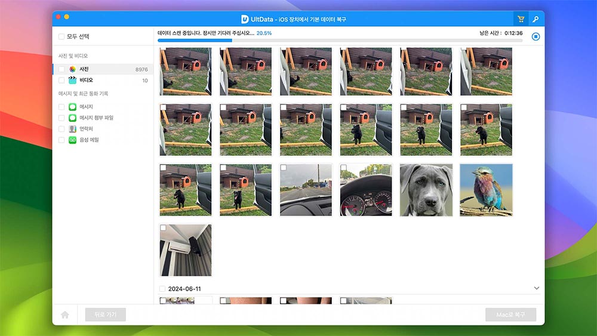597x336 pixels.
Task: Go to home via the house icon
Action: click(65, 315)
